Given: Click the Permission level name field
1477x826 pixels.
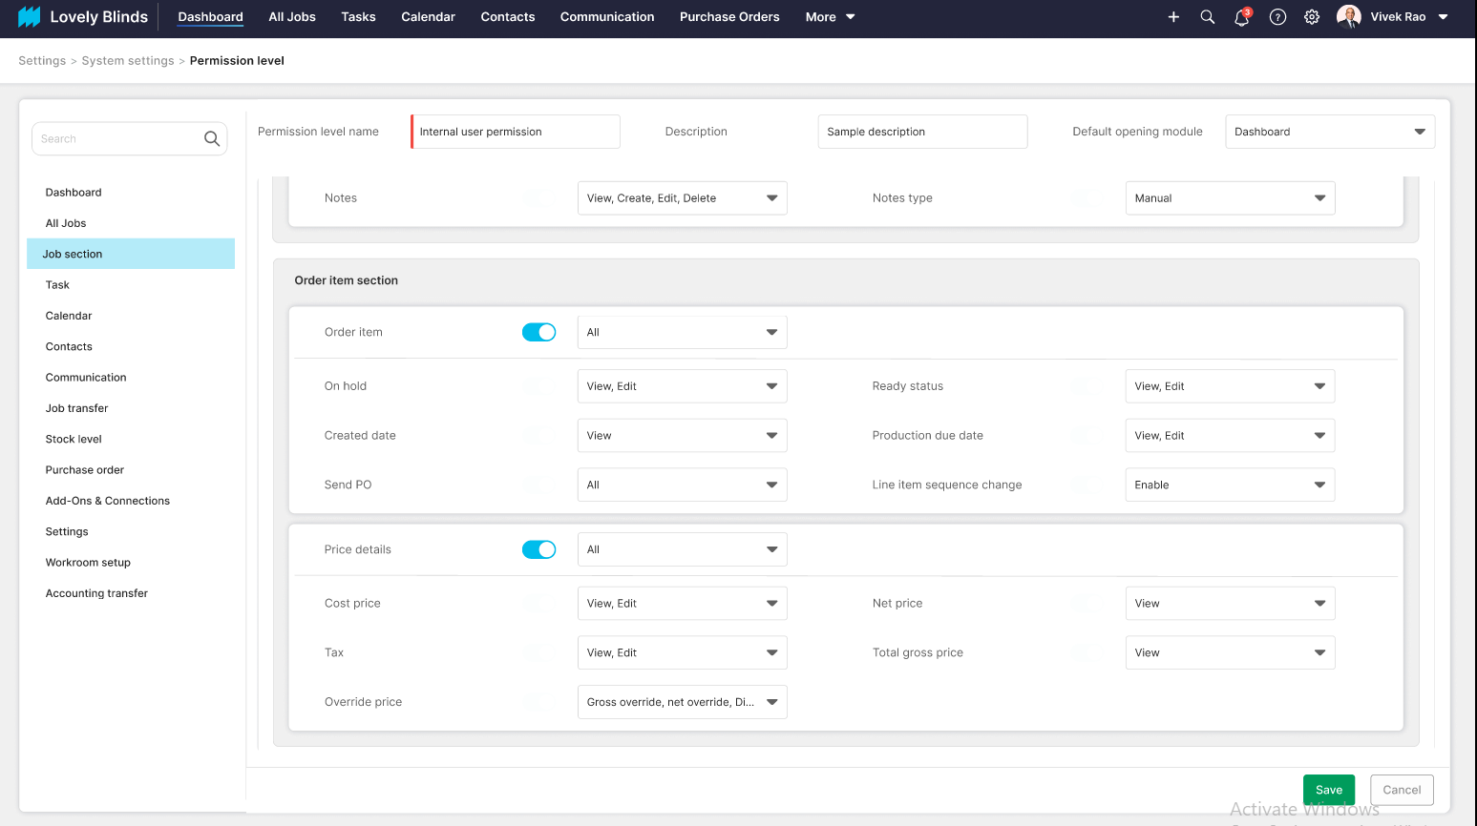Looking at the screenshot, I should click(x=516, y=132).
